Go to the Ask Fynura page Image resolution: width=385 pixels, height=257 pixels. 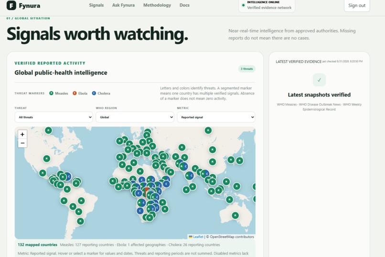coord(123,5)
